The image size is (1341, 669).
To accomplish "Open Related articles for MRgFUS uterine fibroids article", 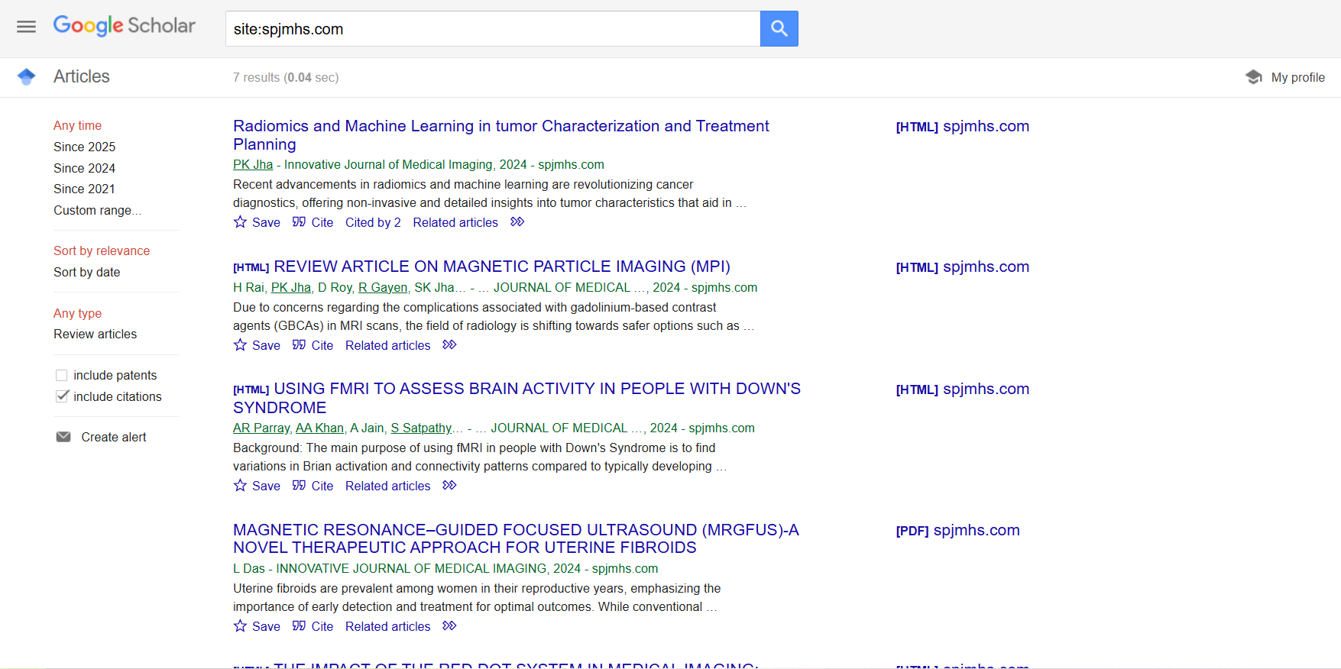I will point(387,626).
